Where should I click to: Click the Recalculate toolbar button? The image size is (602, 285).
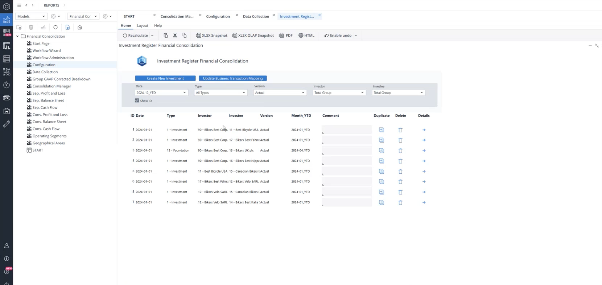point(135,36)
